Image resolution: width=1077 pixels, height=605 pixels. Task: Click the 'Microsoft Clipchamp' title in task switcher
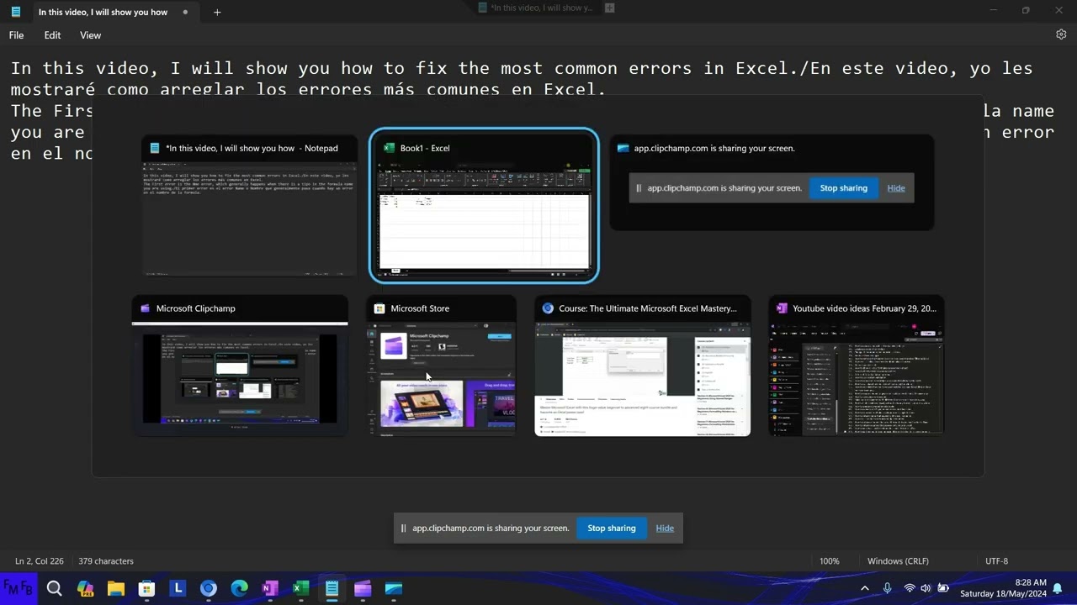(x=195, y=308)
